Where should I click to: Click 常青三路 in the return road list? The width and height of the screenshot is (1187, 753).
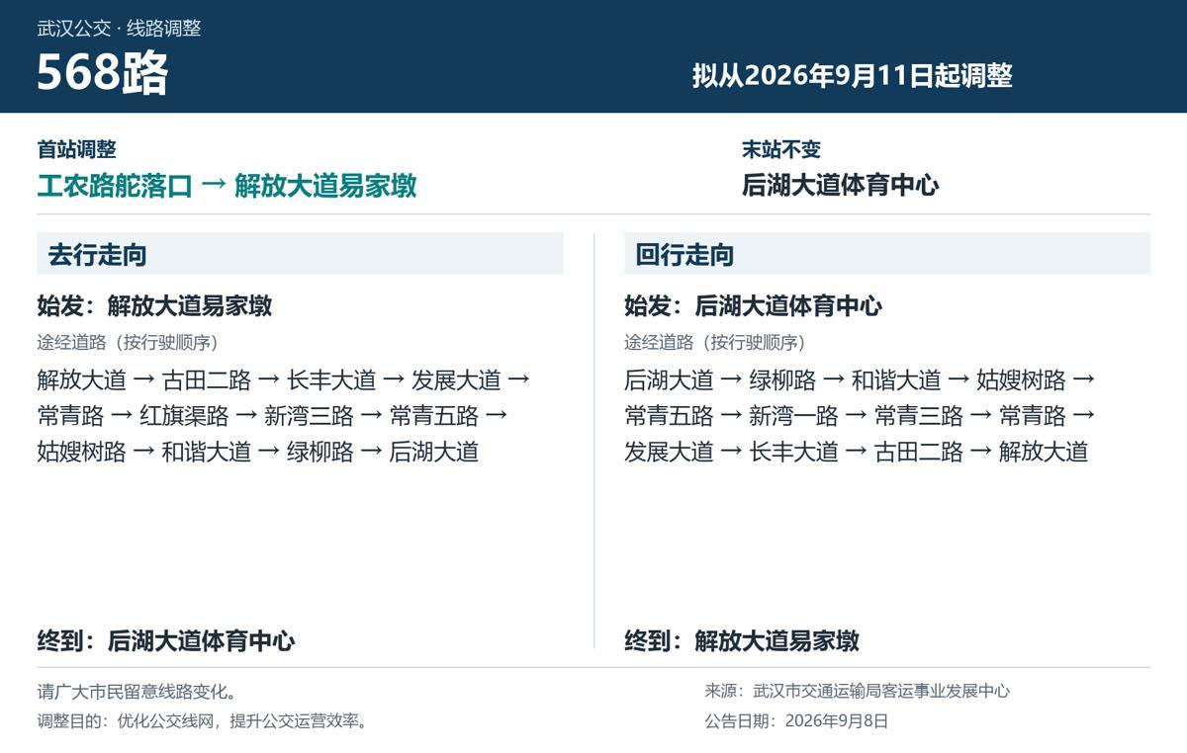pos(919,416)
